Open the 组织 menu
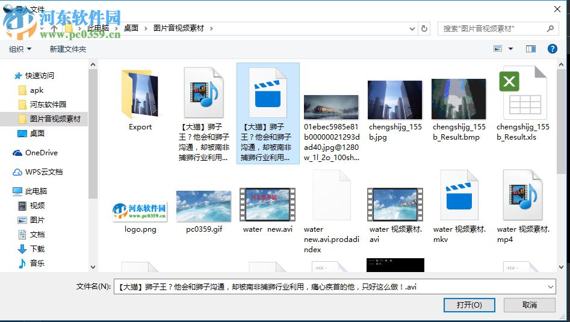The height and width of the screenshot is (322, 570). tap(20, 49)
